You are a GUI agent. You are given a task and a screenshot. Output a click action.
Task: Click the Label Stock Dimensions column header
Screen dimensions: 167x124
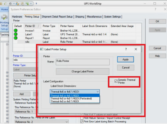pos(95,26)
